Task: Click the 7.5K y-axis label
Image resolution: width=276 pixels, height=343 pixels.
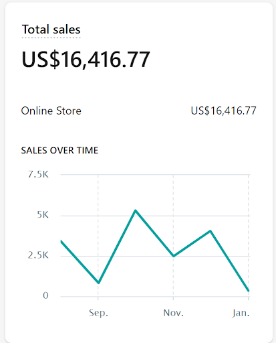Action: (x=38, y=174)
